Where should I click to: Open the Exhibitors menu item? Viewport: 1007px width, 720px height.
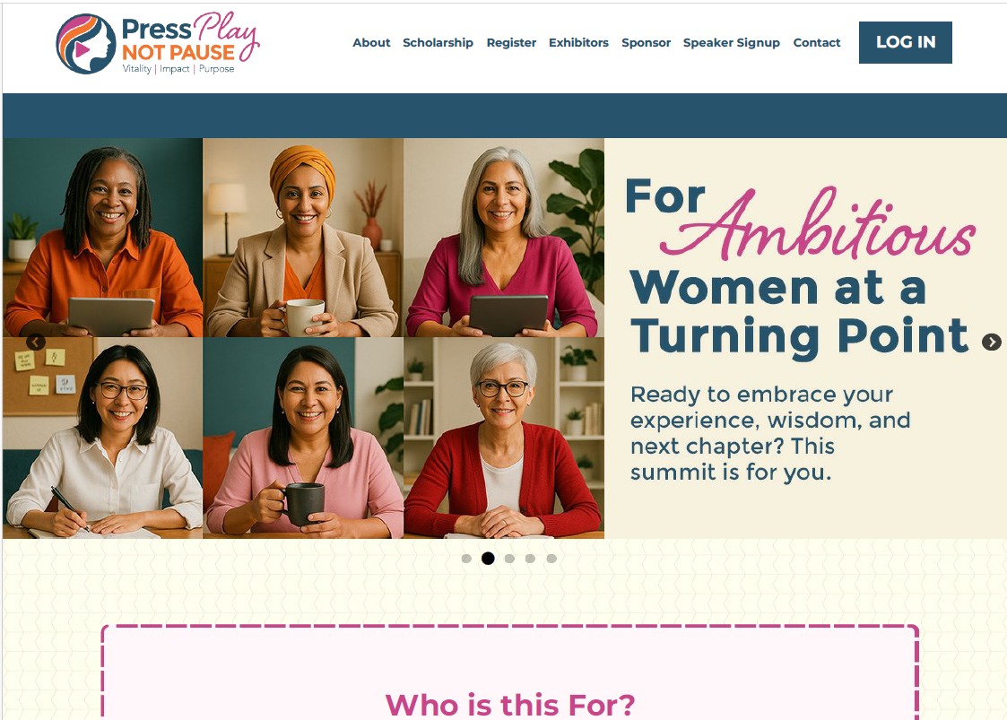578,42
